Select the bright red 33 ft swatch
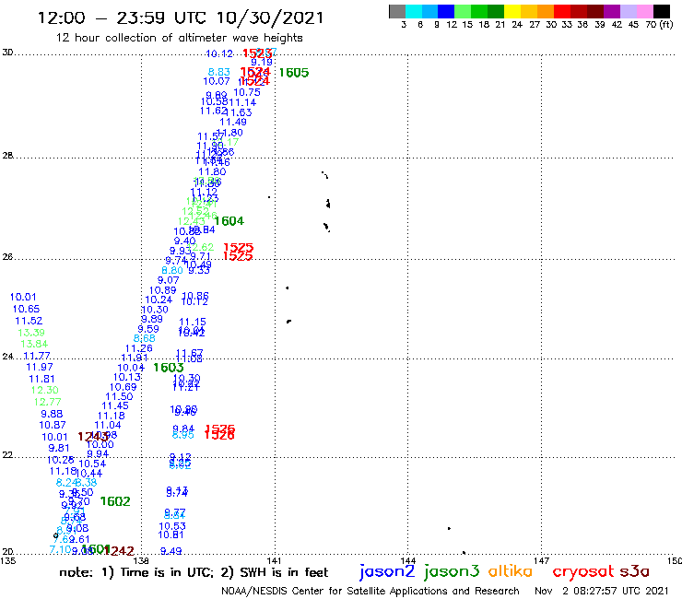The image size is (682, 599). 562,11
